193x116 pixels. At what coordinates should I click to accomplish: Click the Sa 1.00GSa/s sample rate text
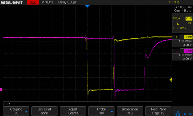[x=182, y=7]
